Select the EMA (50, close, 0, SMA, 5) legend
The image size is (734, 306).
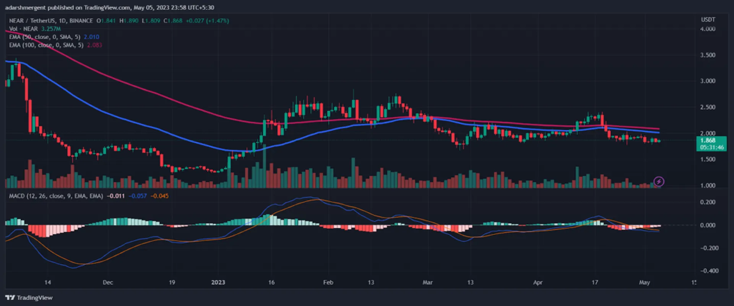[45, 37]
